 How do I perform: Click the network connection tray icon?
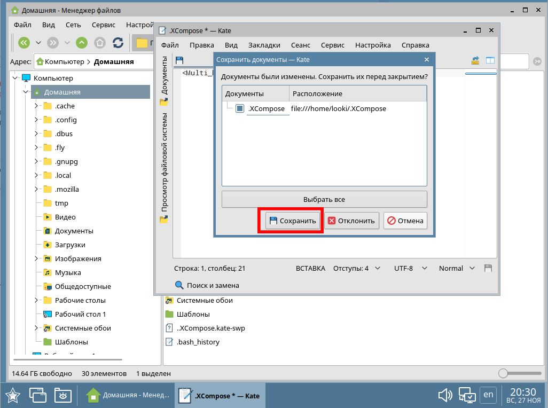(x=467, y=395)
